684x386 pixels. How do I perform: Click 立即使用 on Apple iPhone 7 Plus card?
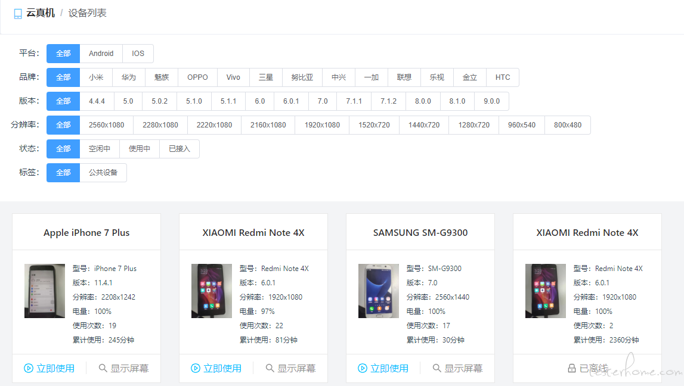pos(49,368)
